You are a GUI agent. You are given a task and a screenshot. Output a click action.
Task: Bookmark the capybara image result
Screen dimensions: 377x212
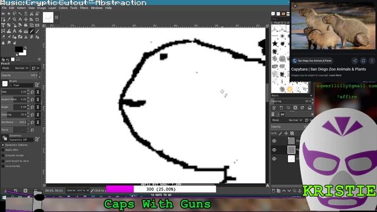click(363, 61)
